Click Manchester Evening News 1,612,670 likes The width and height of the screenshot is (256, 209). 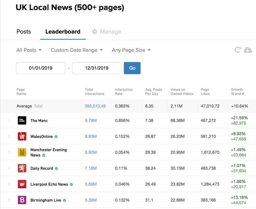pos(210,152)
